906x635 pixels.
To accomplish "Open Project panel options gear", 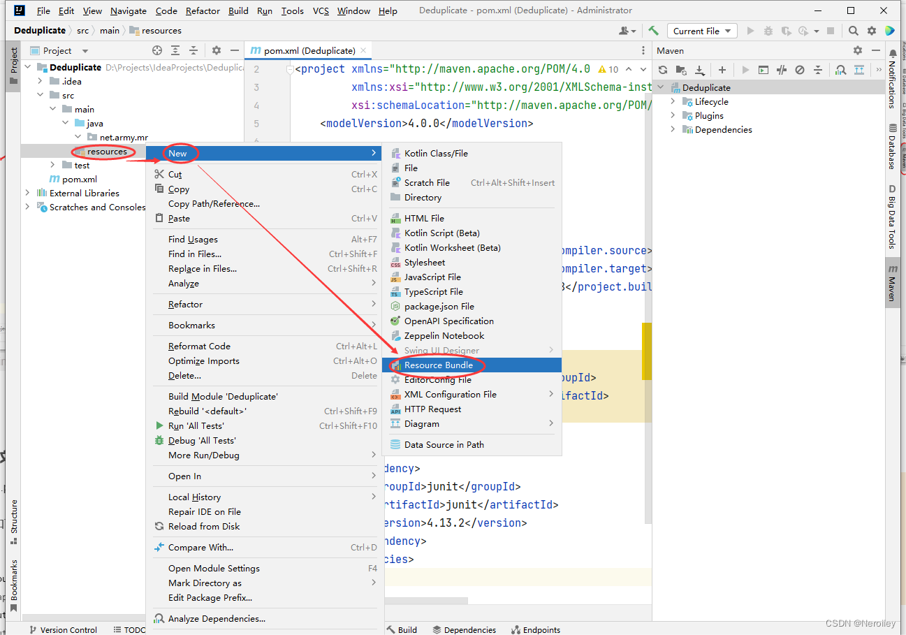I will click(217, 50).
